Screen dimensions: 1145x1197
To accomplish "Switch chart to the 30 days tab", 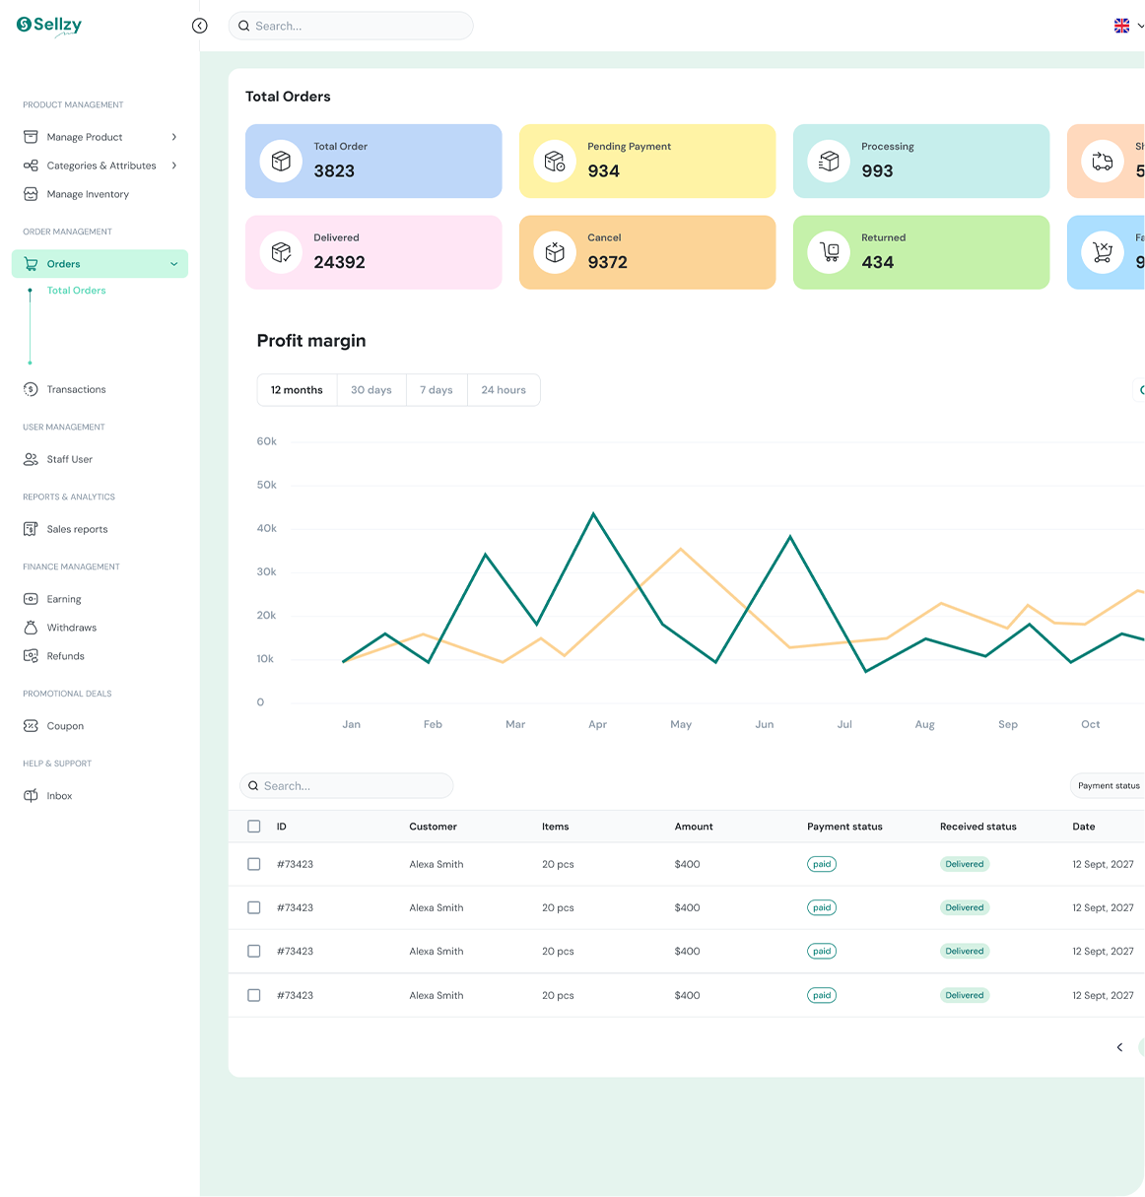I will (371, 390).
